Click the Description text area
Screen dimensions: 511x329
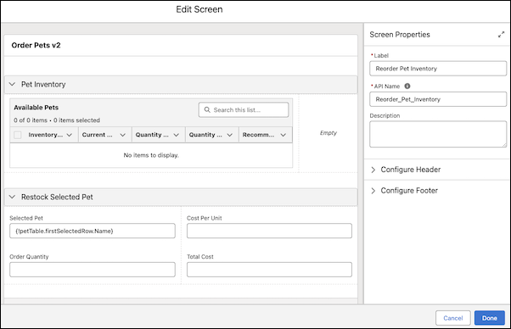[438, 134]
